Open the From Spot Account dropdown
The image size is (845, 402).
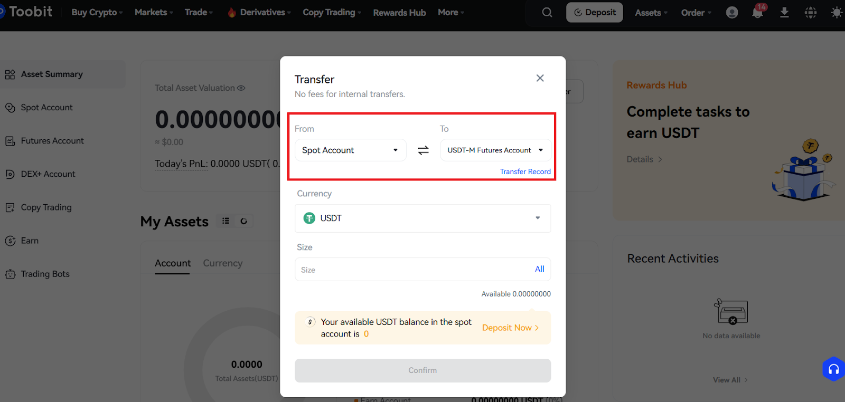351,150
